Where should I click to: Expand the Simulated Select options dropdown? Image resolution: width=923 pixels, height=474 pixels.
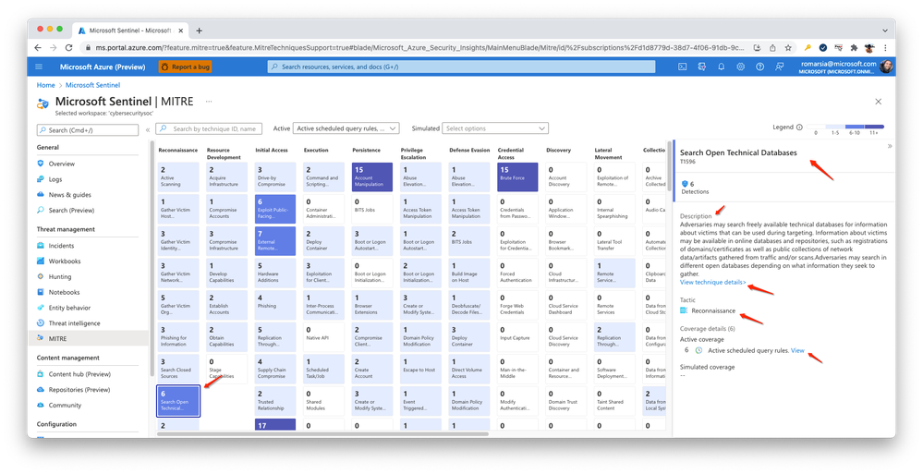point(495,128)
